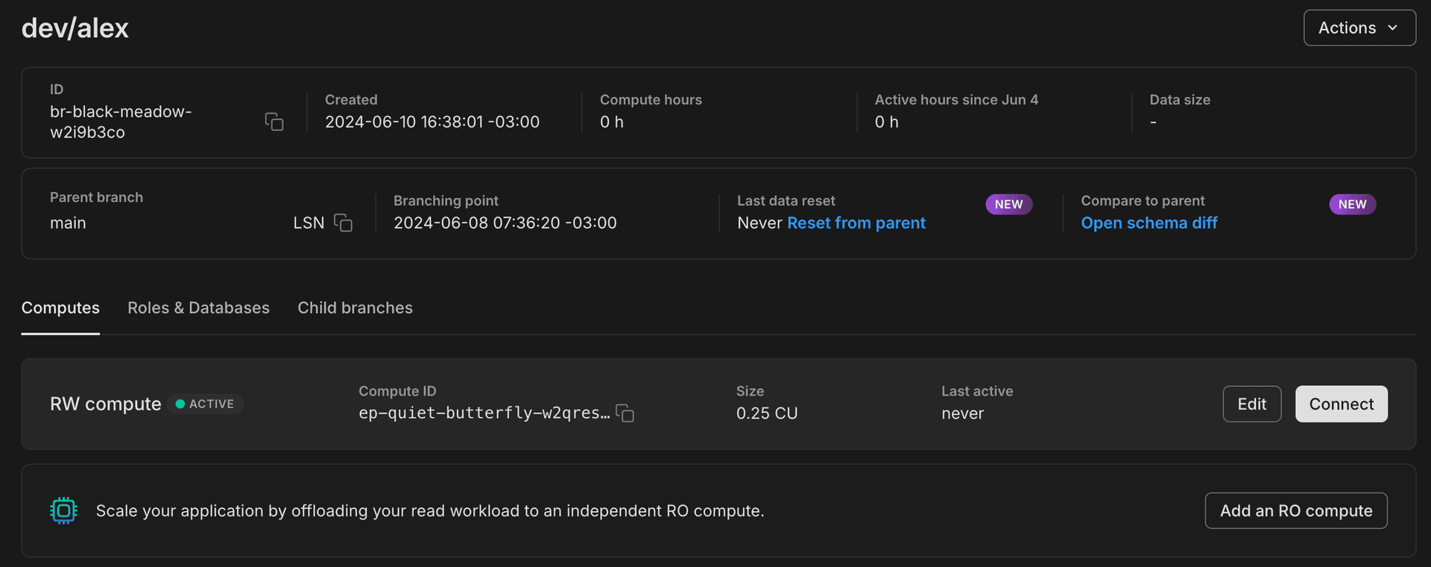Click the NEW badge beside Compare to parent
Viewport: 1431px width, 567px height.
pos(1352,204)
